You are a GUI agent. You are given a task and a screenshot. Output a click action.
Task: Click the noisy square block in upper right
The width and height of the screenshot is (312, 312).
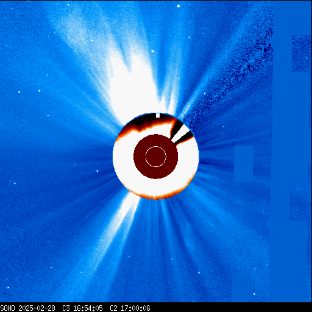tap(301, 53)
